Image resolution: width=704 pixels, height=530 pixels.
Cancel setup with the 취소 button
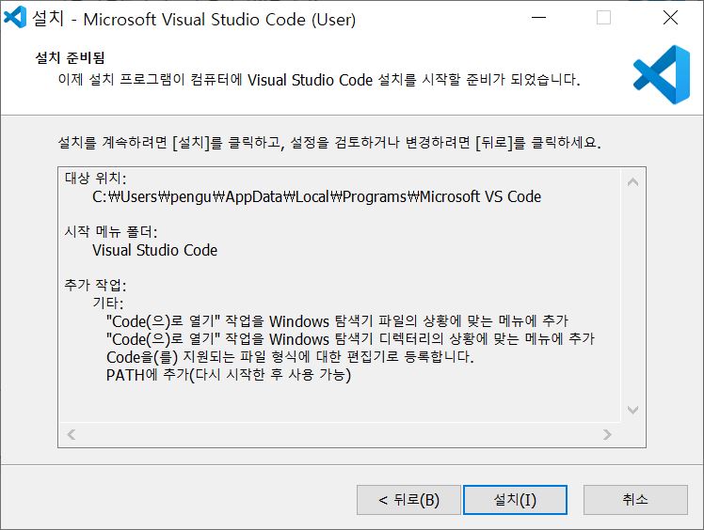click(x=635, y=500)
